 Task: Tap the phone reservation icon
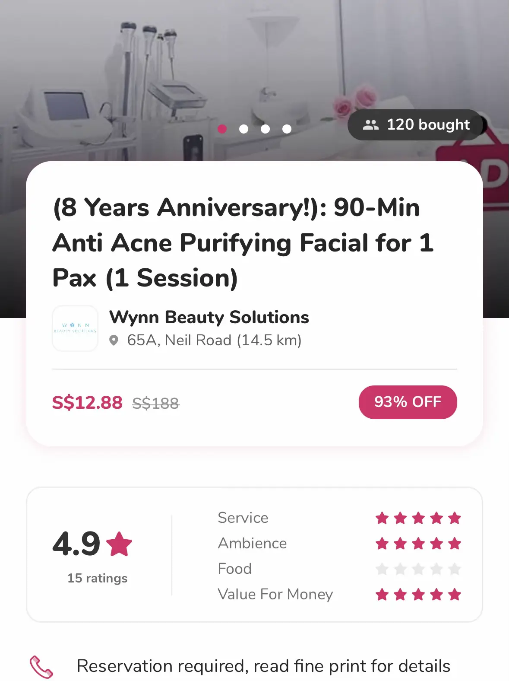pos(41,667)
